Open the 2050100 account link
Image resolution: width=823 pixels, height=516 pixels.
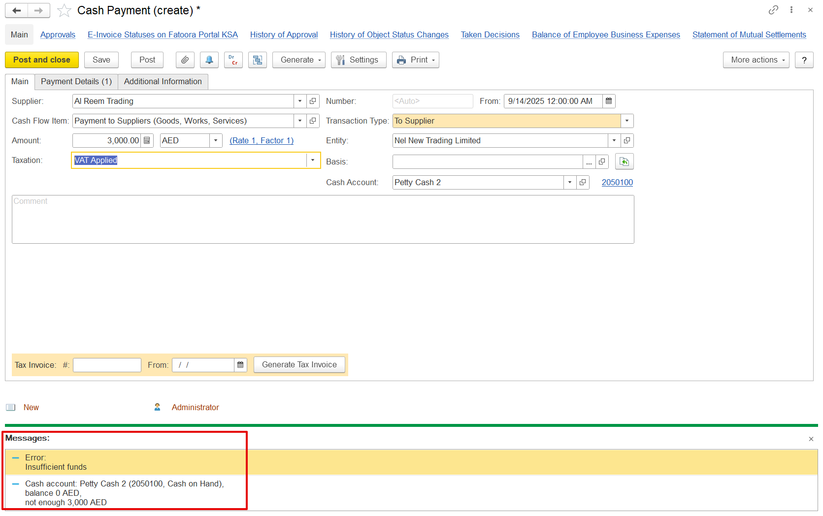click(617, 183)
